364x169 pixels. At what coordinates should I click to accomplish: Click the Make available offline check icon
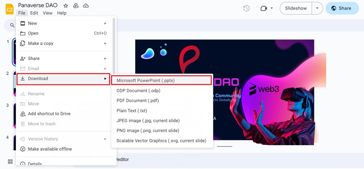[23, 149]
